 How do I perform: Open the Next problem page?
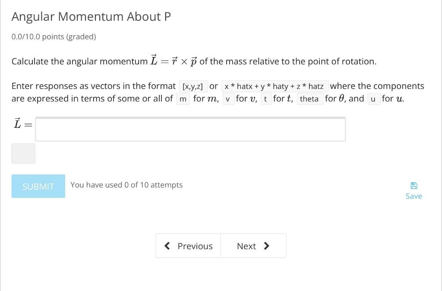(x=253, y=246)
